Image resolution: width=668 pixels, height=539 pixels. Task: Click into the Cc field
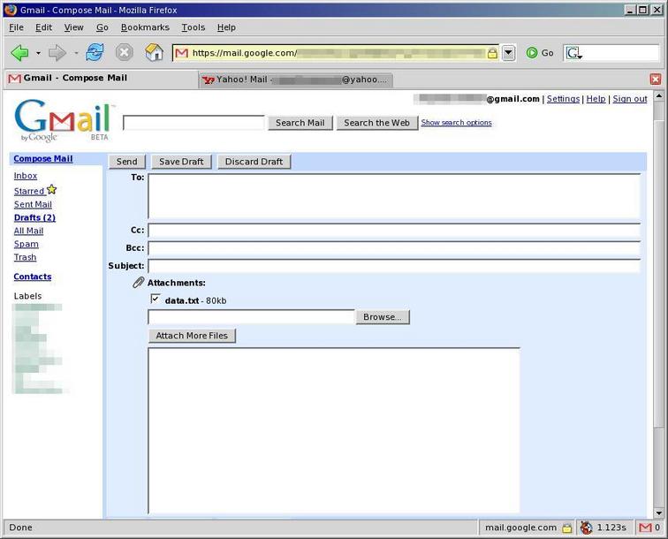tap(394, 230)
